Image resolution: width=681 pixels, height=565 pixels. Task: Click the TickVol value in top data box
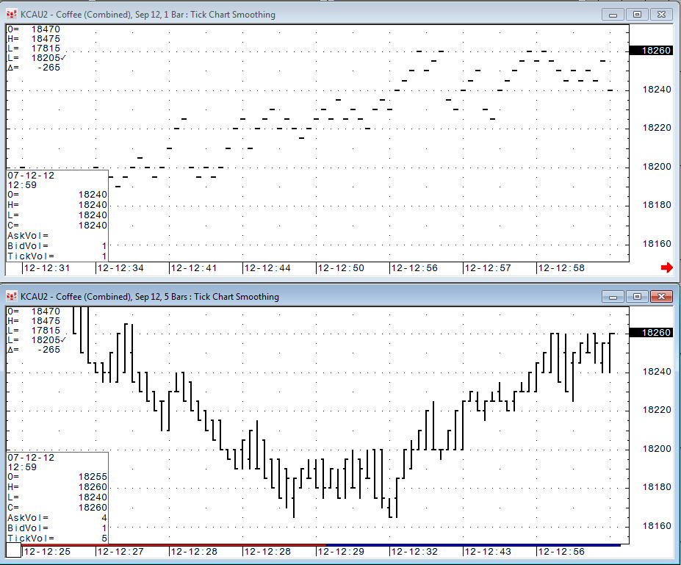(104, 256)
